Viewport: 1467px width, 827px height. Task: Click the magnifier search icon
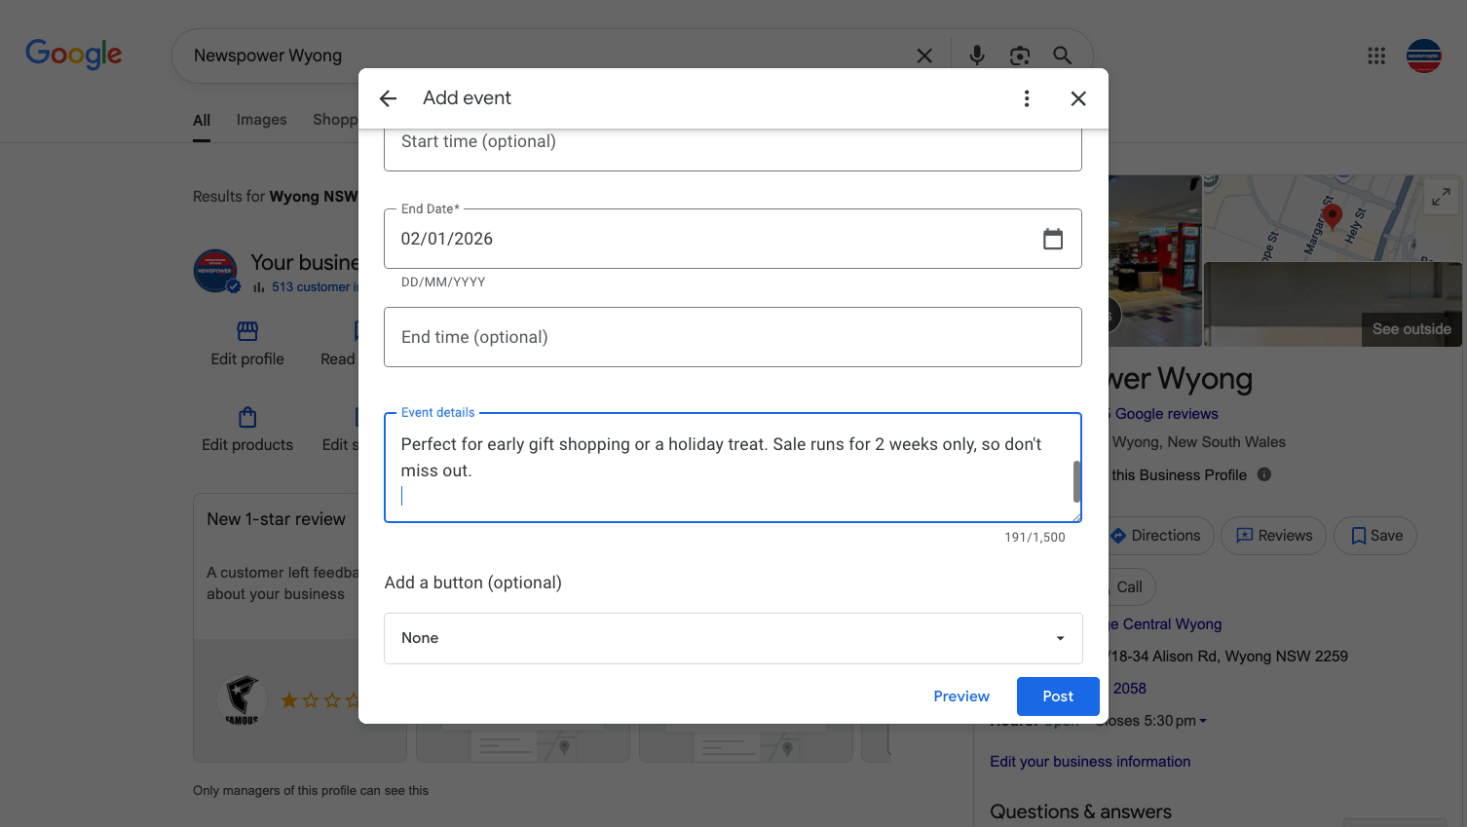(x=1063, y=56)
